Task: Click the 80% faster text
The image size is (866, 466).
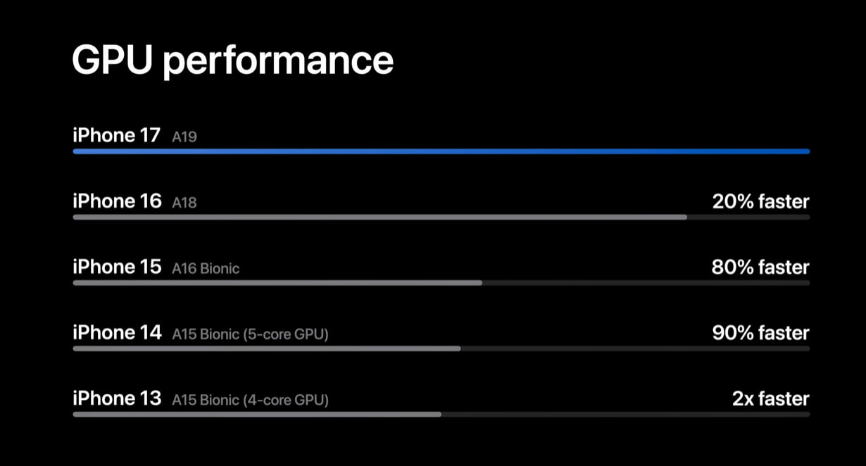Action: click(x=760, y=267)
